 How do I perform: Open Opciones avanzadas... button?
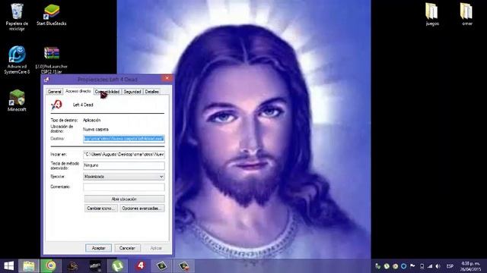[142, 209]
